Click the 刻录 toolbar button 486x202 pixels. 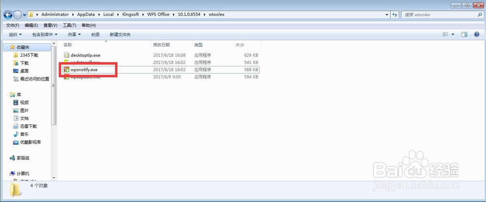(x=95, y=34)
